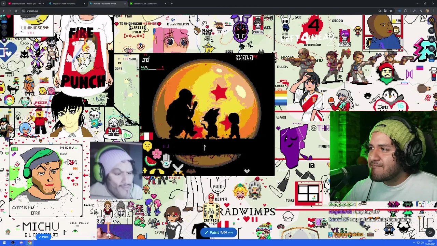
Task: Click the small Paint button at bottom left
Action: coord(43,237)
